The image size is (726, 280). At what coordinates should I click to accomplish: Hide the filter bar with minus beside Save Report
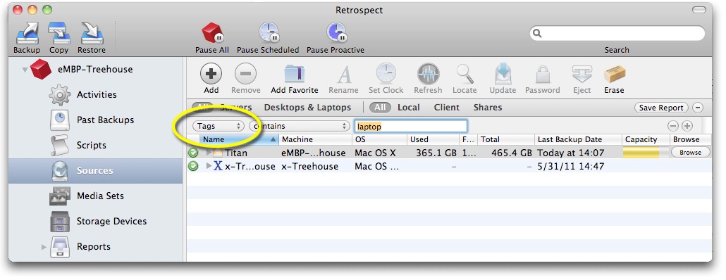coord(697,108)
